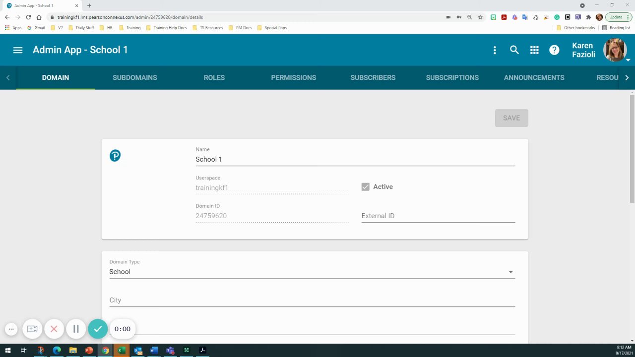Switch to the Domain tab
This screenshot has height=357, width=635.
[x=56, y=78]
